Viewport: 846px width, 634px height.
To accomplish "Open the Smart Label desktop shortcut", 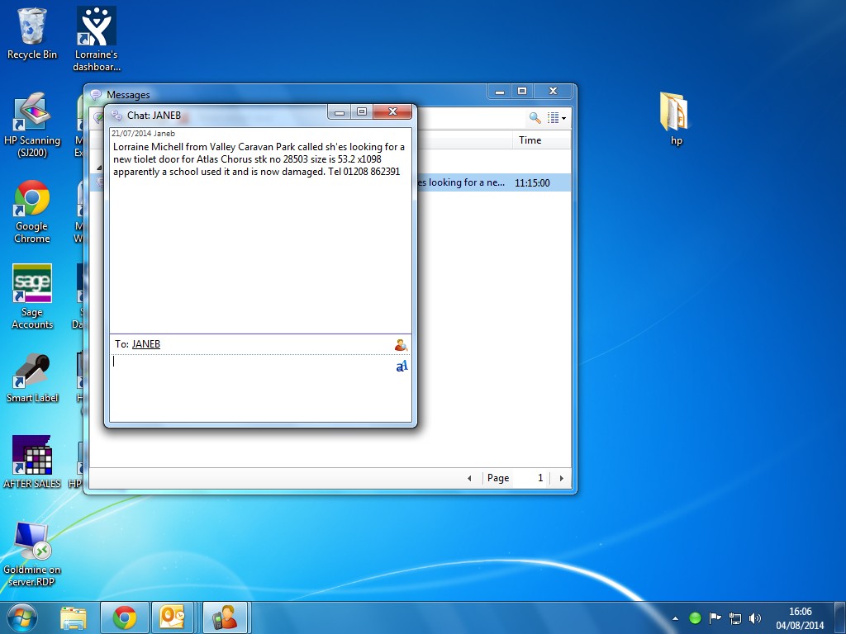I will tap(32, 378).
